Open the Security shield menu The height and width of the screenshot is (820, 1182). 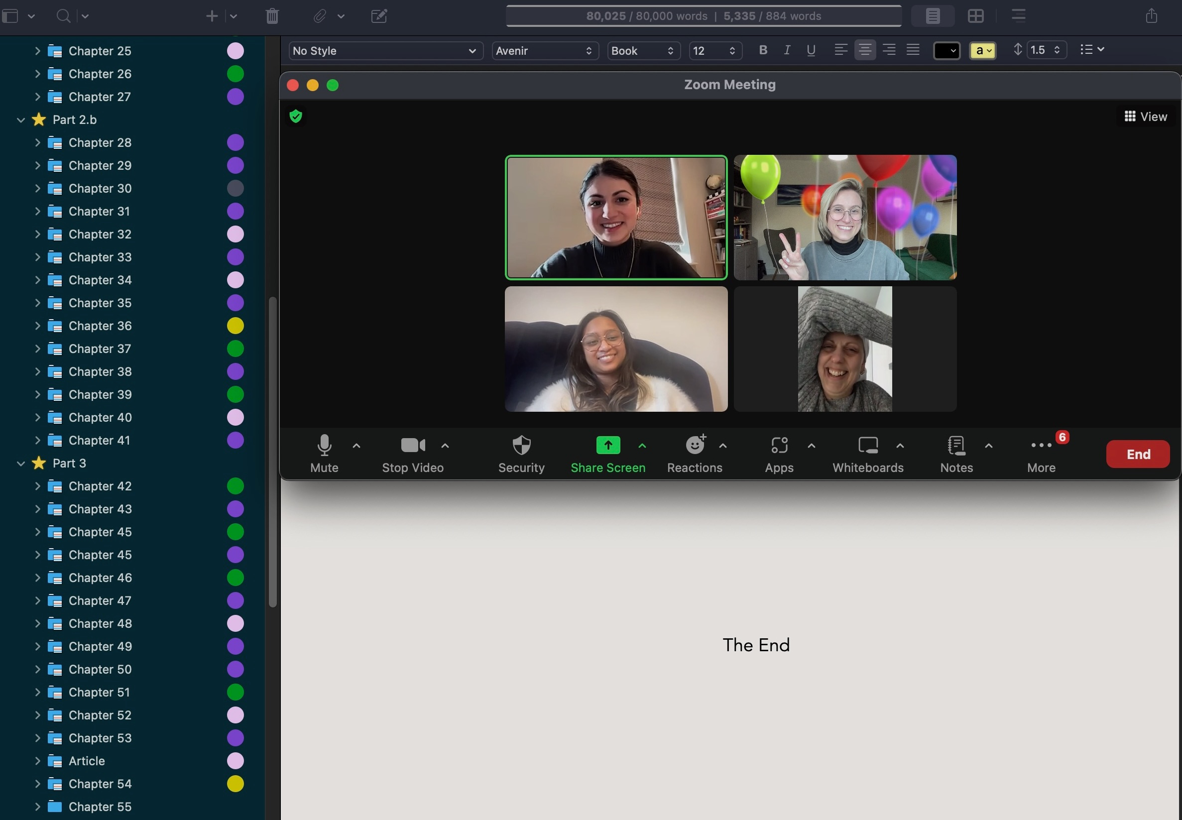521,446
